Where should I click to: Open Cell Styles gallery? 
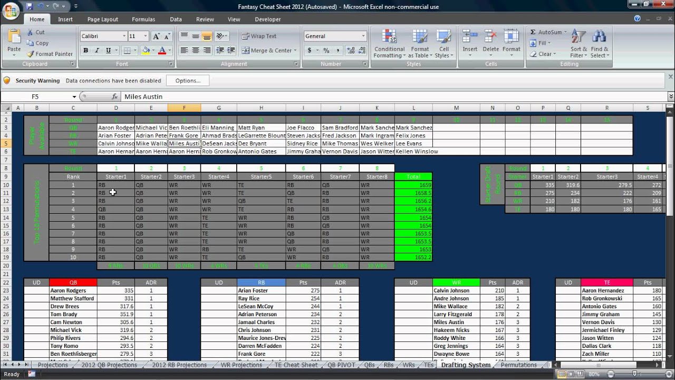tap(444, 43)
